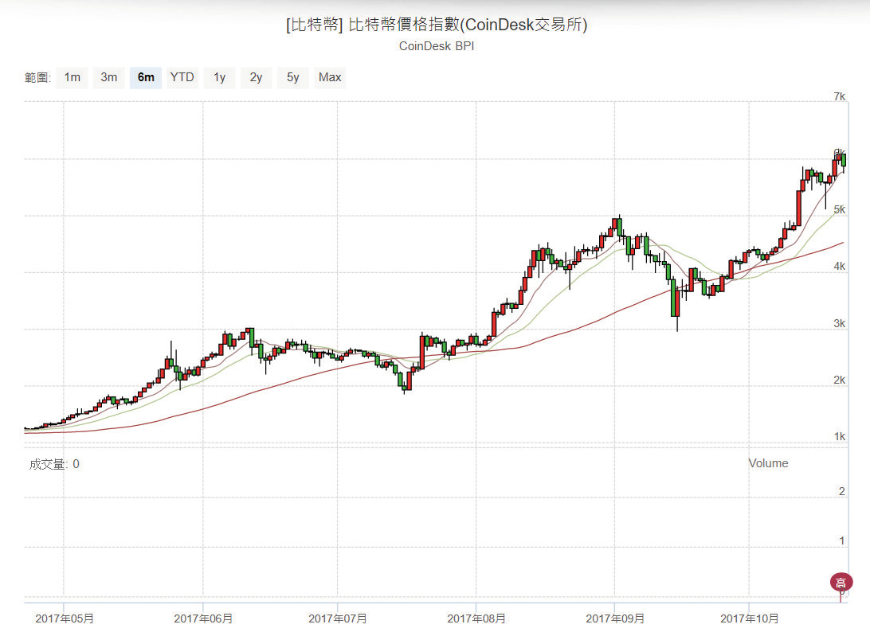Click the Volume panel label
Image resolution: width=870 pixels, height=636 pixels.
click(x=768, y=463)
